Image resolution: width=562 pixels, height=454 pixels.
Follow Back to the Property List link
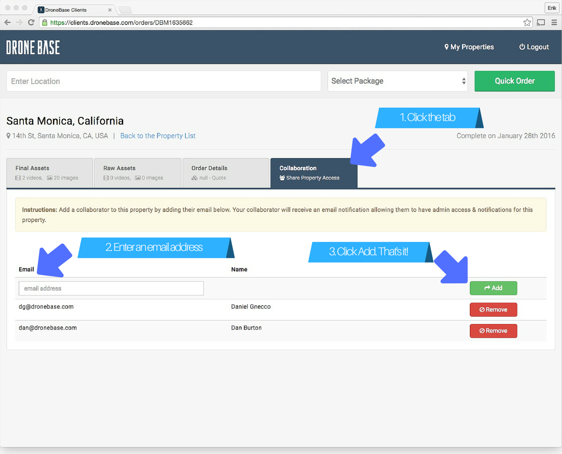158,136
